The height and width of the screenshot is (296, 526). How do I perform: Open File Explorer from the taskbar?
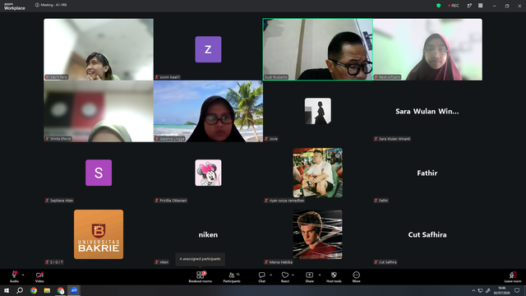[47, 290]
